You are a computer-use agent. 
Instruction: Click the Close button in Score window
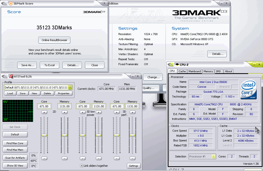(x=95, y=65)
